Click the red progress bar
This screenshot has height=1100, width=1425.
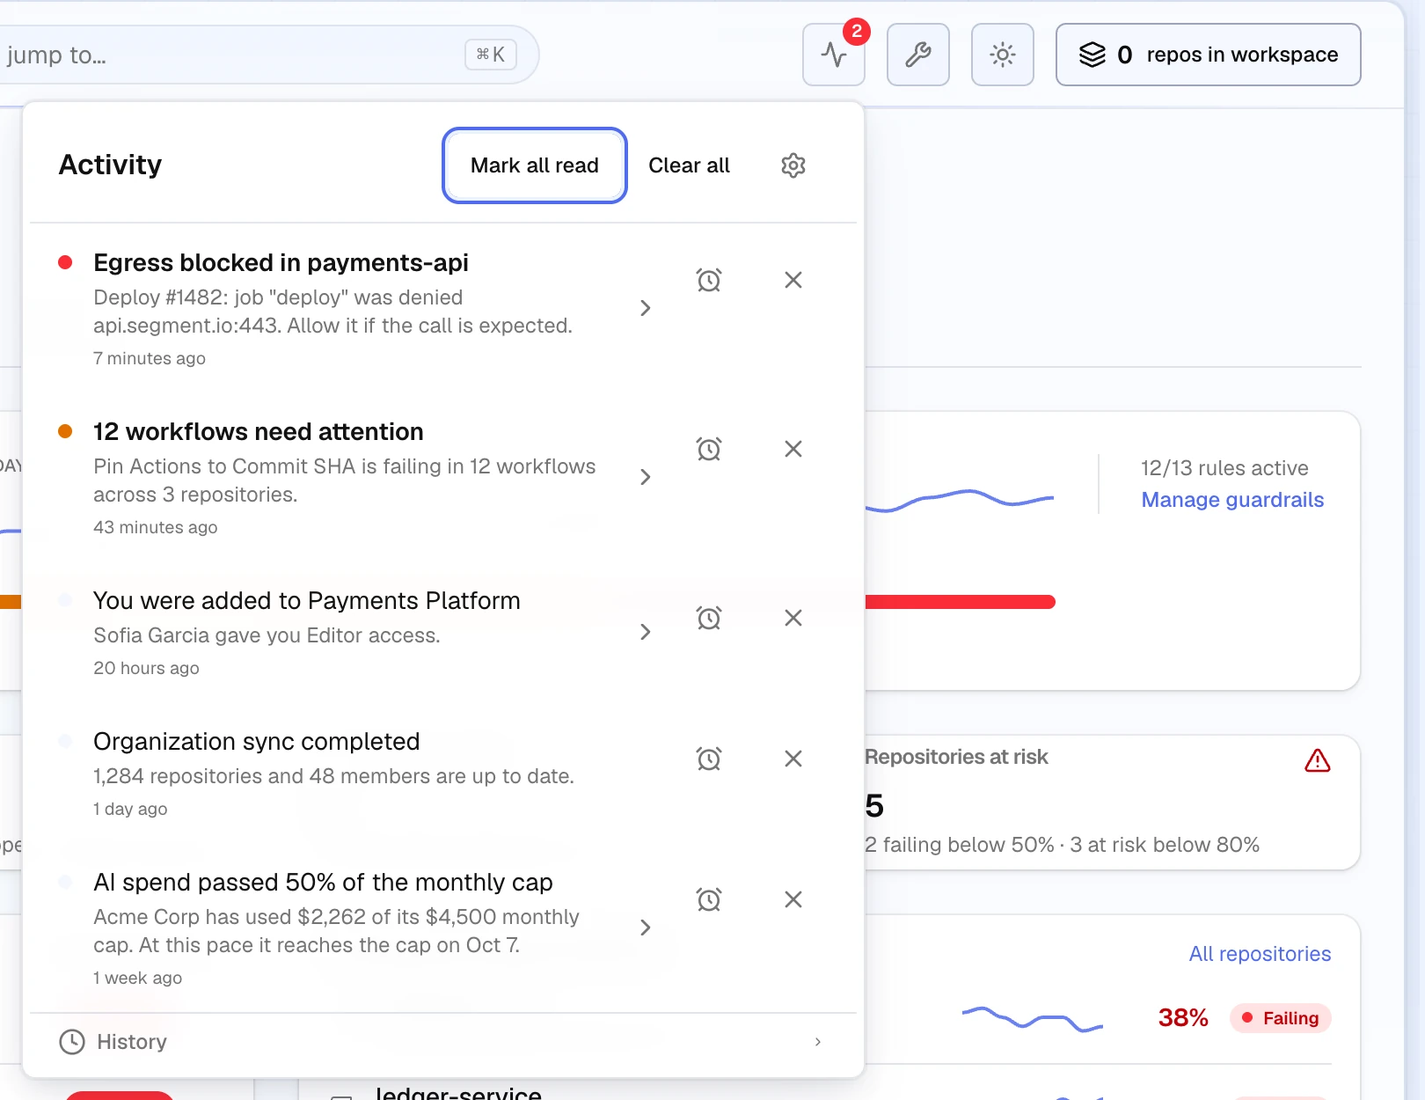[960, 602]
